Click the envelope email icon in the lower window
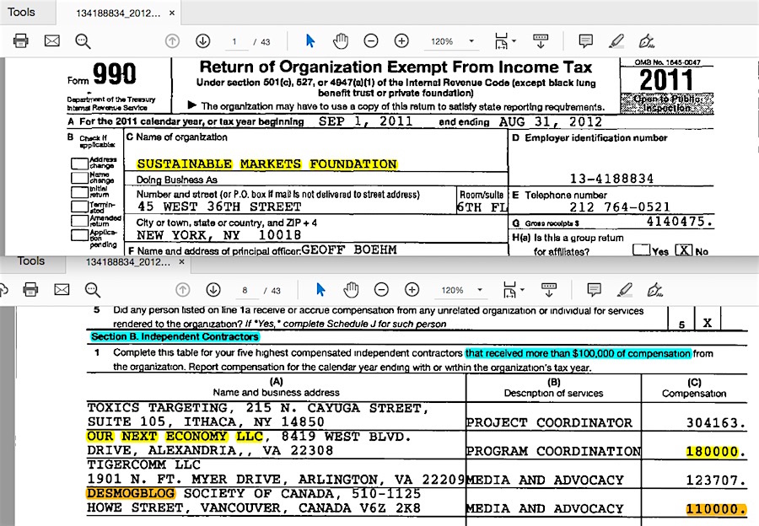The height and width of the screenshot is (526, 759). [x=62, y=290]
